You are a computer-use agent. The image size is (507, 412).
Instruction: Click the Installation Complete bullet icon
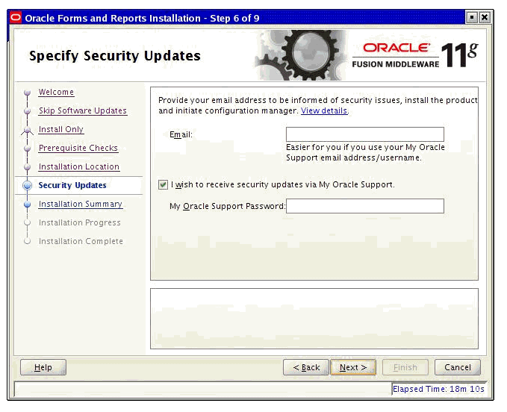pyautogui.click(x=28, y=241)
